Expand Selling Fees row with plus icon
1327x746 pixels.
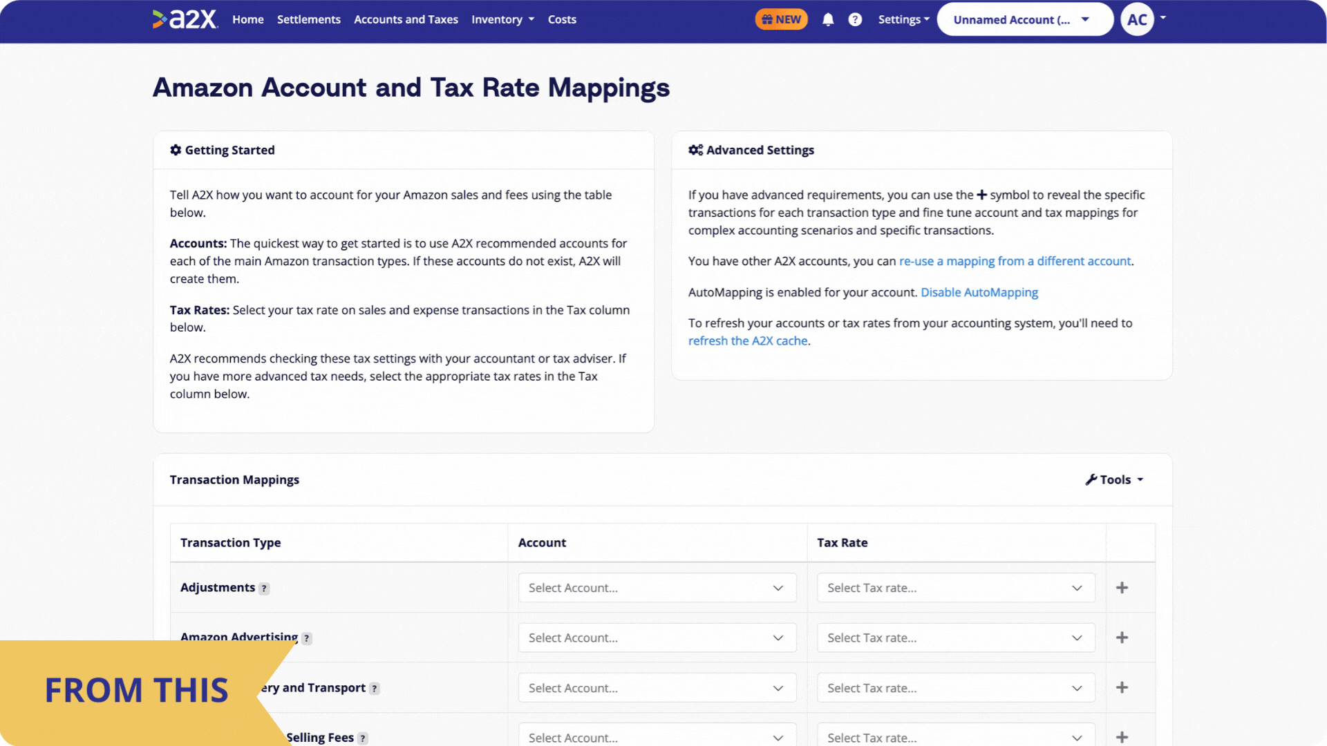pyautogui.click(x=1122, y=737)
